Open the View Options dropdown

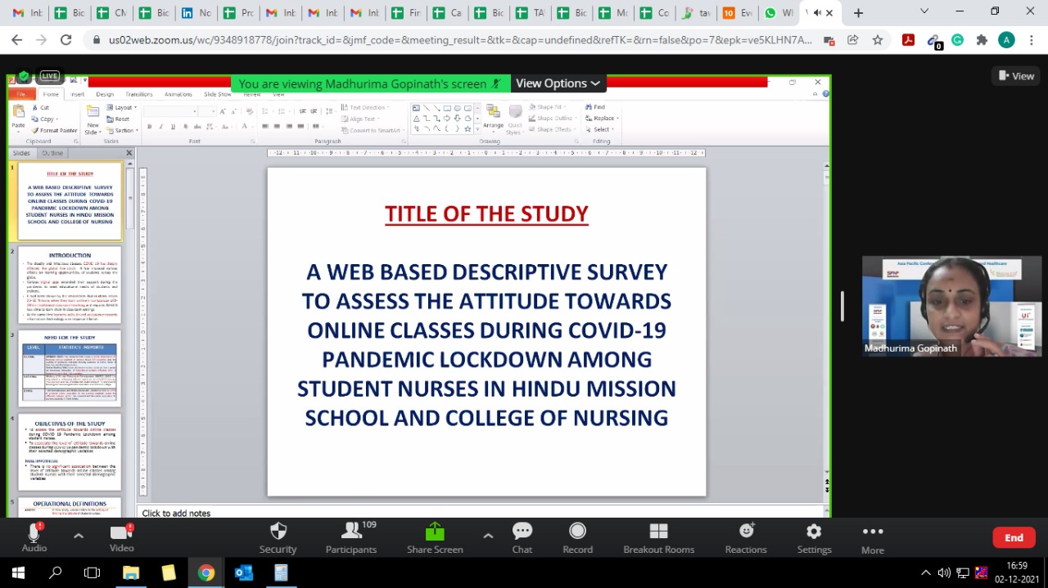(558, 83)
